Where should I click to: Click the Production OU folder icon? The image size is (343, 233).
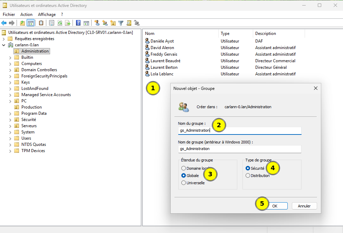pyautogui.click(x=17, y=107)
